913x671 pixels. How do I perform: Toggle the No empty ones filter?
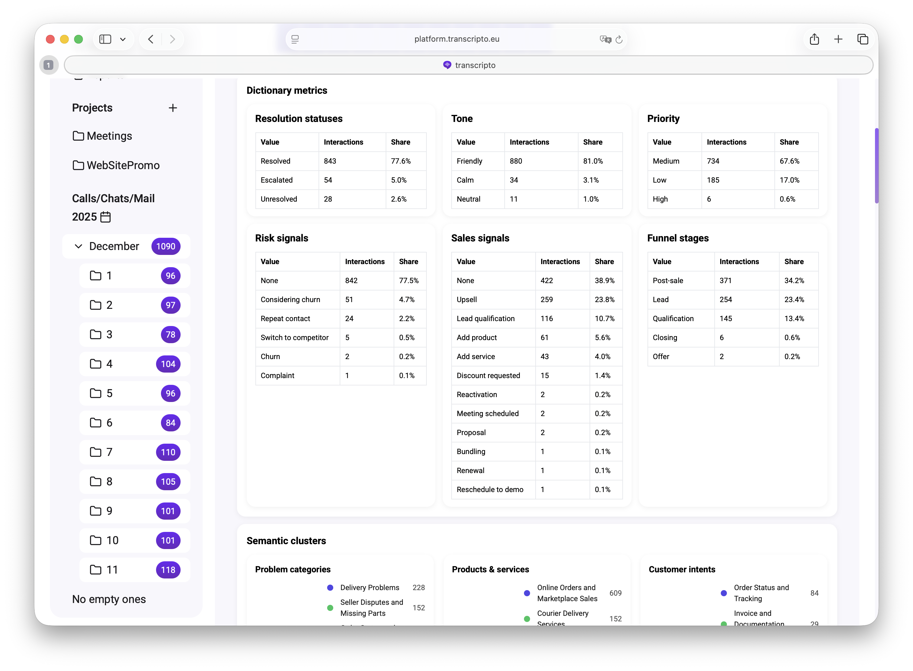[x=109, y=599]
